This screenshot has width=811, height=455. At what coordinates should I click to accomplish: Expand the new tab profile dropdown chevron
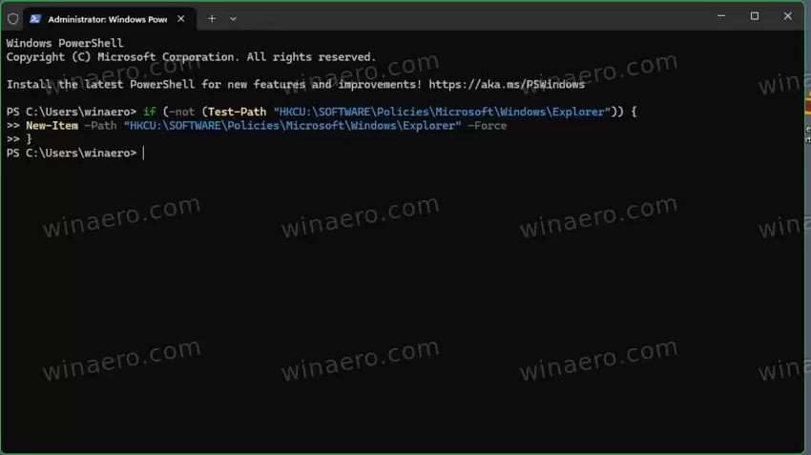click(x=233, y=19)
